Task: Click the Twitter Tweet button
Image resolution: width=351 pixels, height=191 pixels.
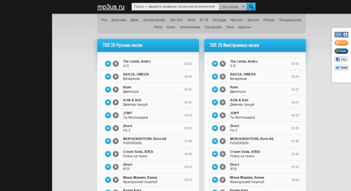Action: pos(342,68)
